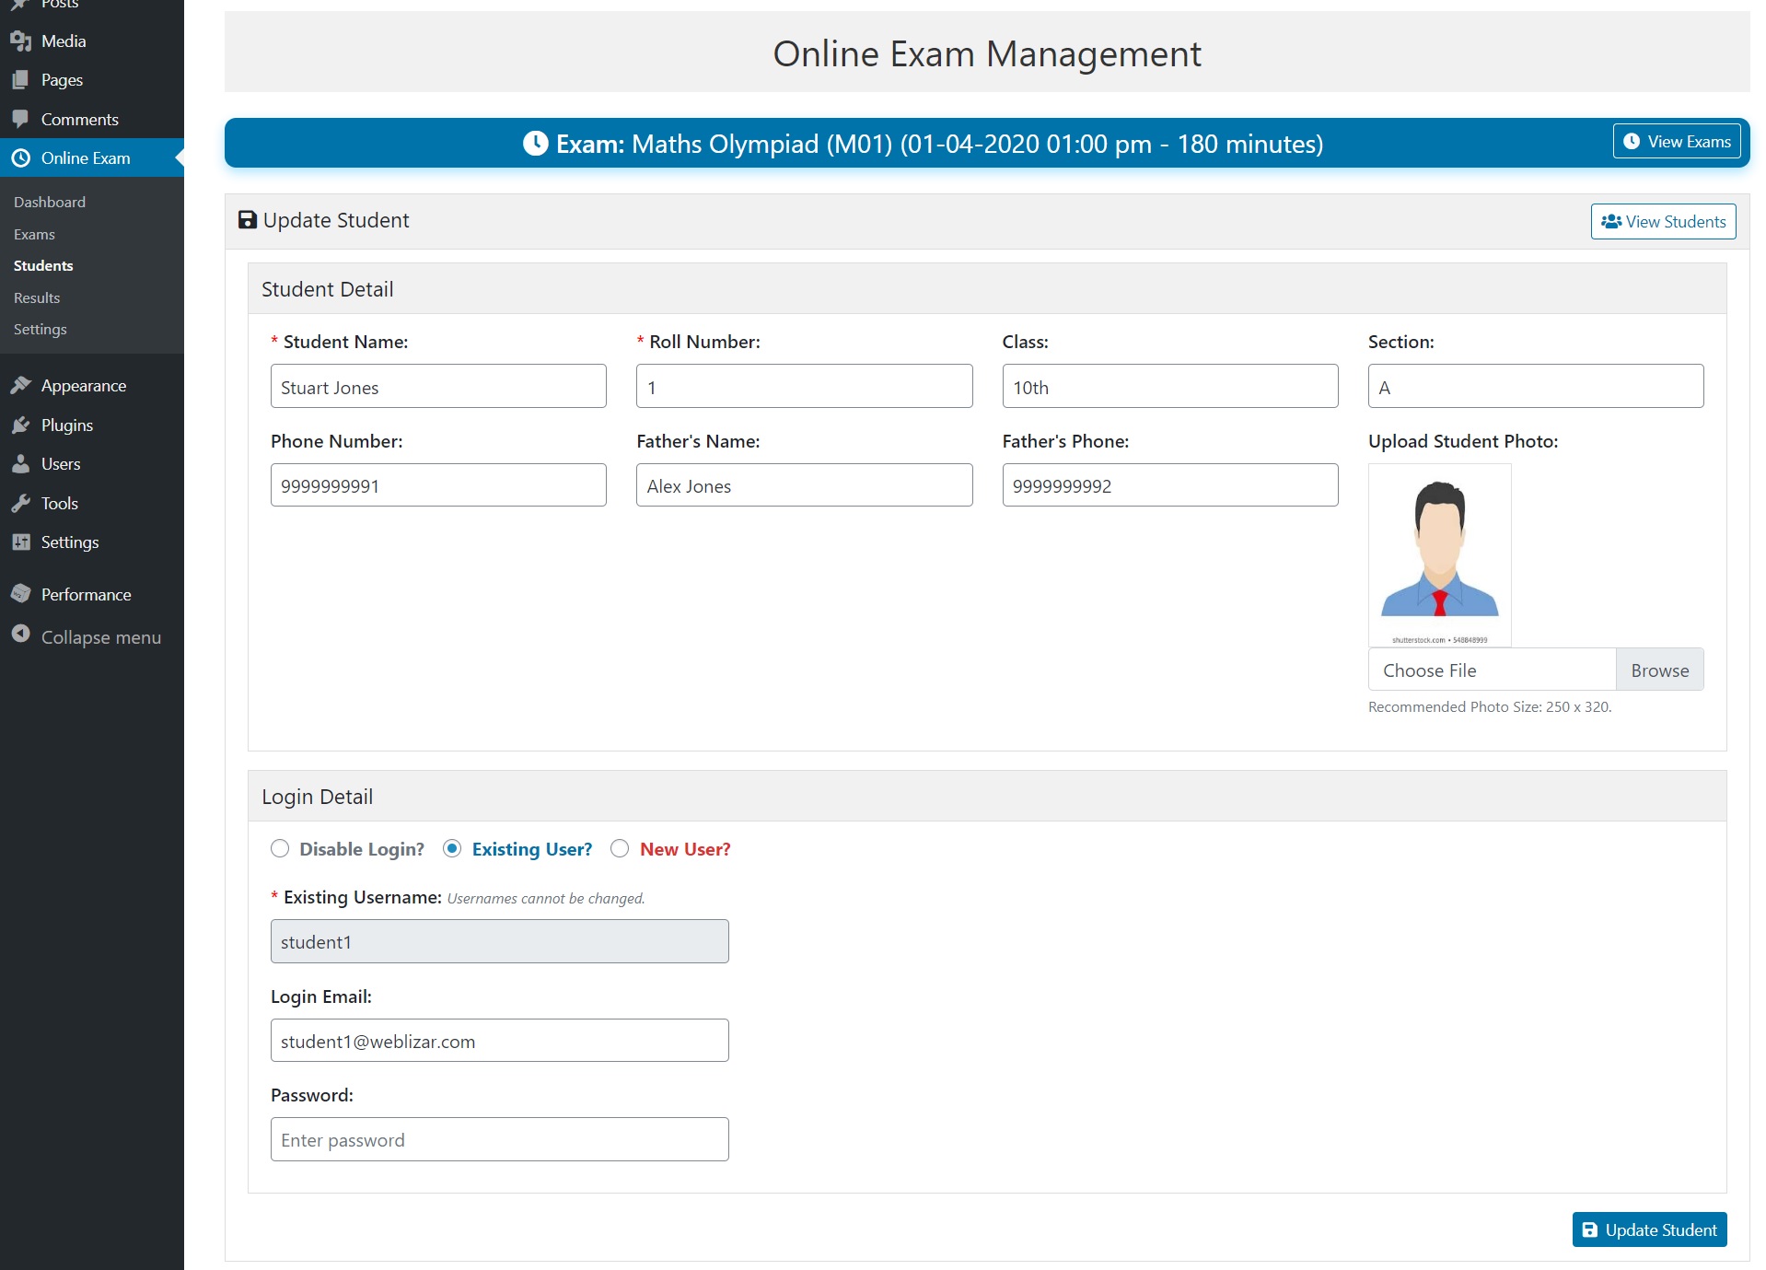Open Students submenu item

[43, 266]
